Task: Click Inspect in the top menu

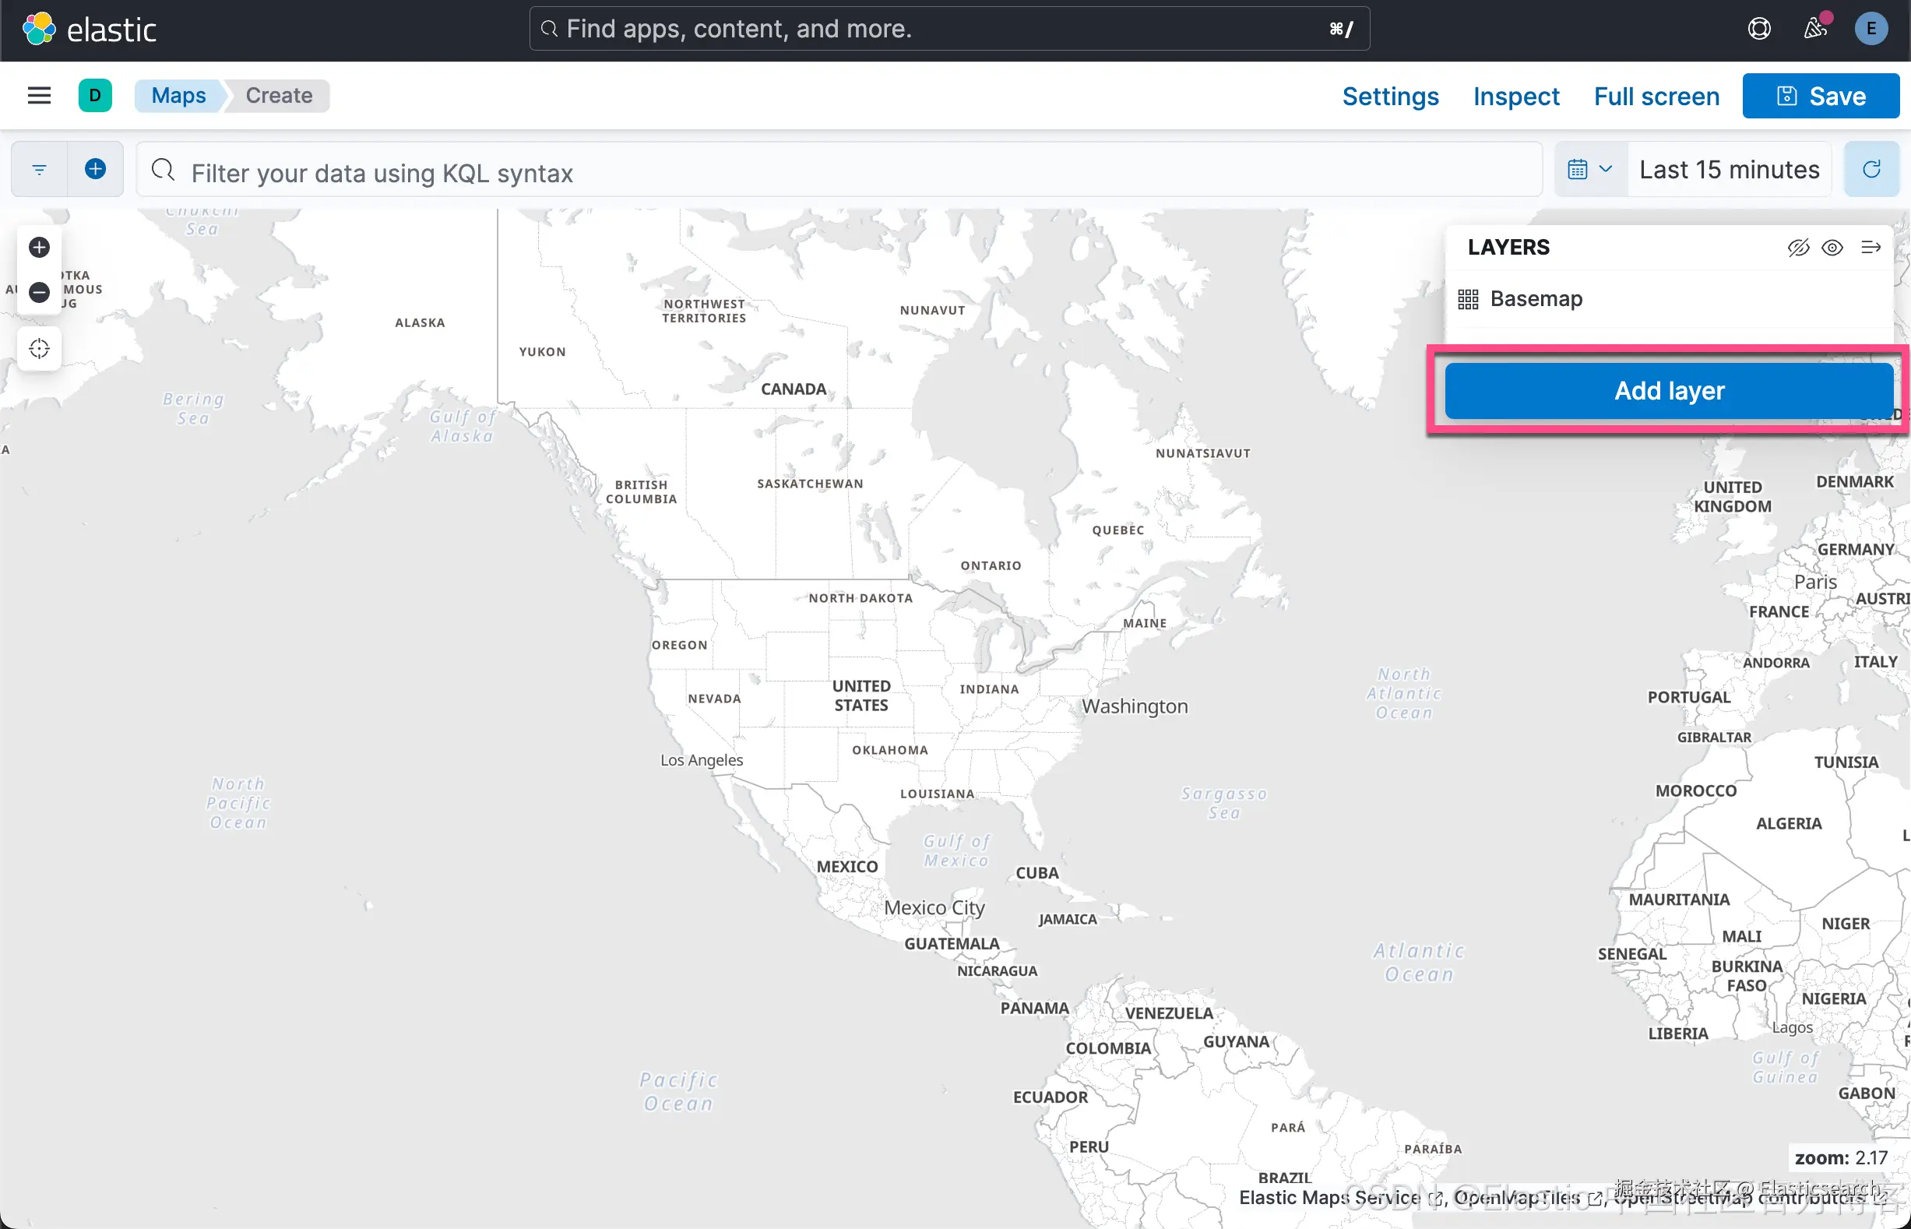Action: click(1515, 97)
